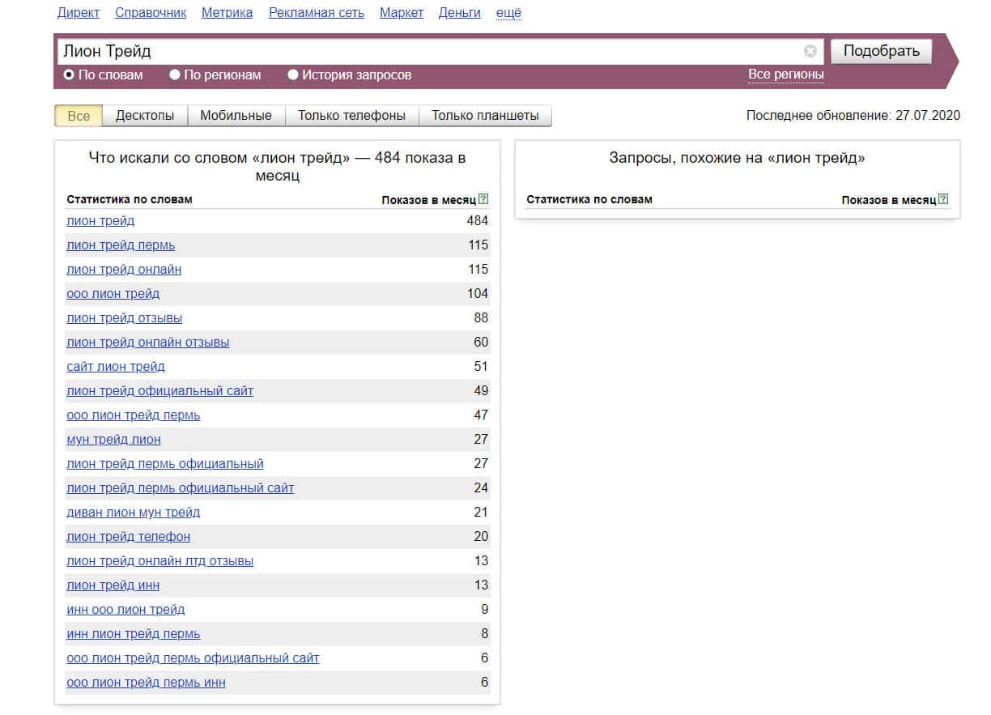The width and height of the screenshot is (991, 715).
Task: Click help icon in left table header
Action: click(483, 199)
